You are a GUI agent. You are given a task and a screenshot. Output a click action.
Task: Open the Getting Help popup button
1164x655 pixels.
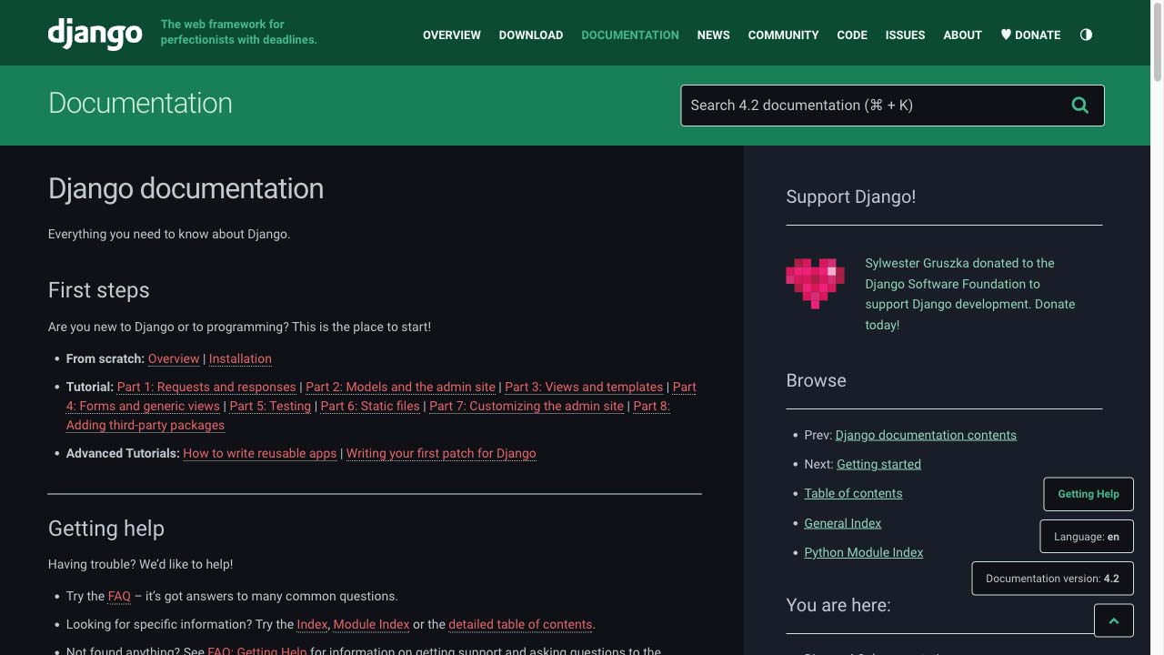1088,494
